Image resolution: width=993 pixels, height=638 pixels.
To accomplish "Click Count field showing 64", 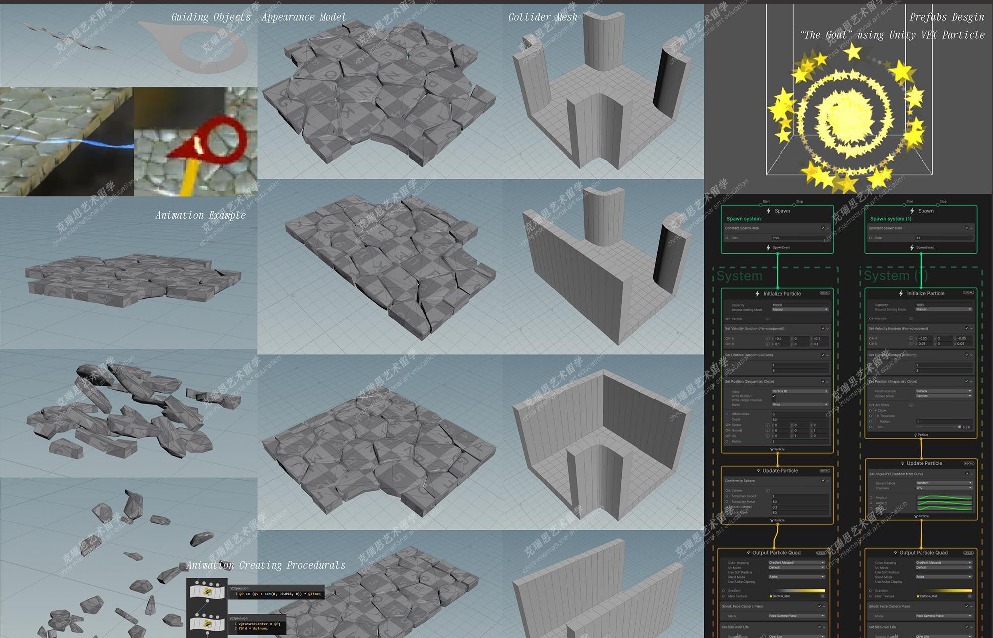I will (x=800, y=419).
